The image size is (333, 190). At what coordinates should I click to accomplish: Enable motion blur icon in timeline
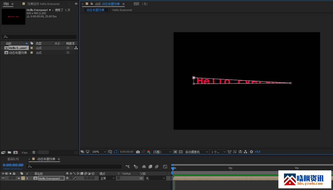[157, 167]
